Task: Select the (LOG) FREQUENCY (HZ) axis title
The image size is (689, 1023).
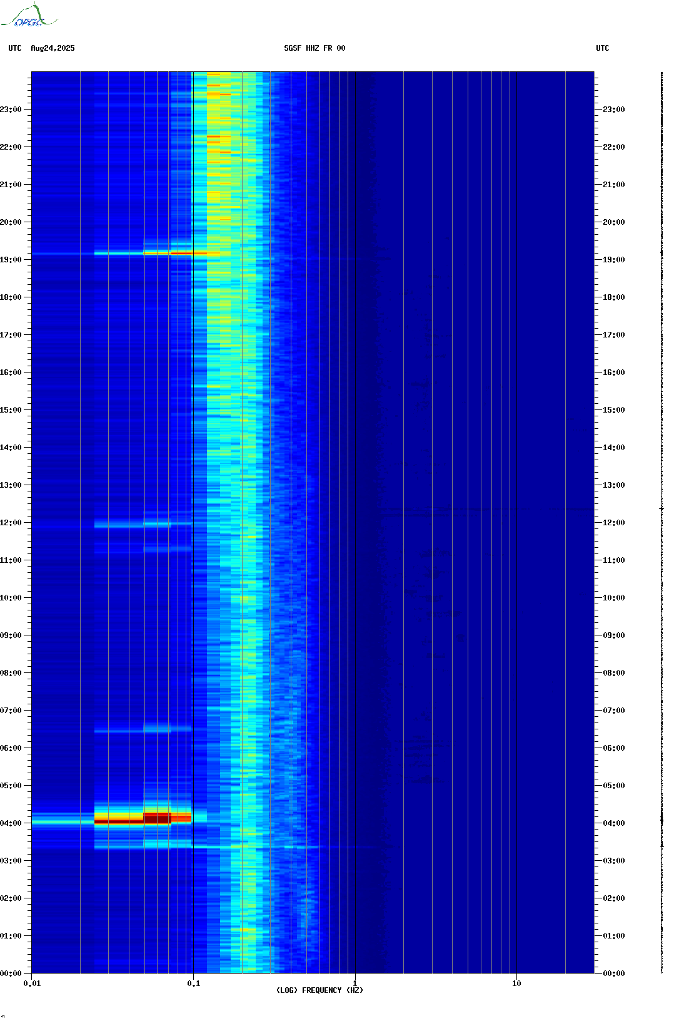Action: [319, 990]
